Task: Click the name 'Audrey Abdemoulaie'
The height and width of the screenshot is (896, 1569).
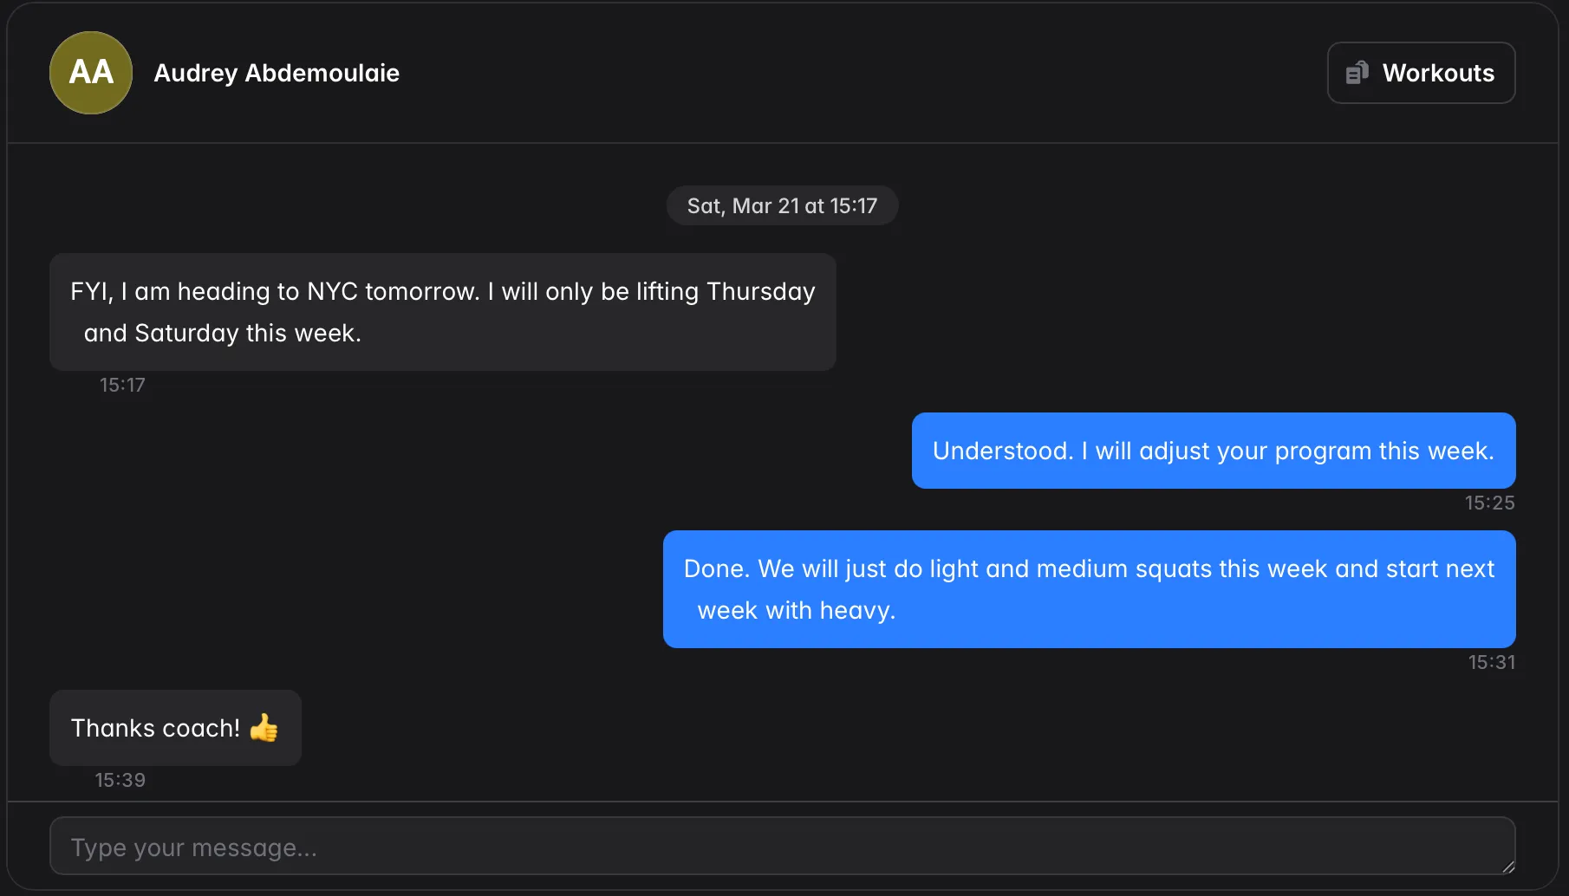Action: (x=277, y=73)
